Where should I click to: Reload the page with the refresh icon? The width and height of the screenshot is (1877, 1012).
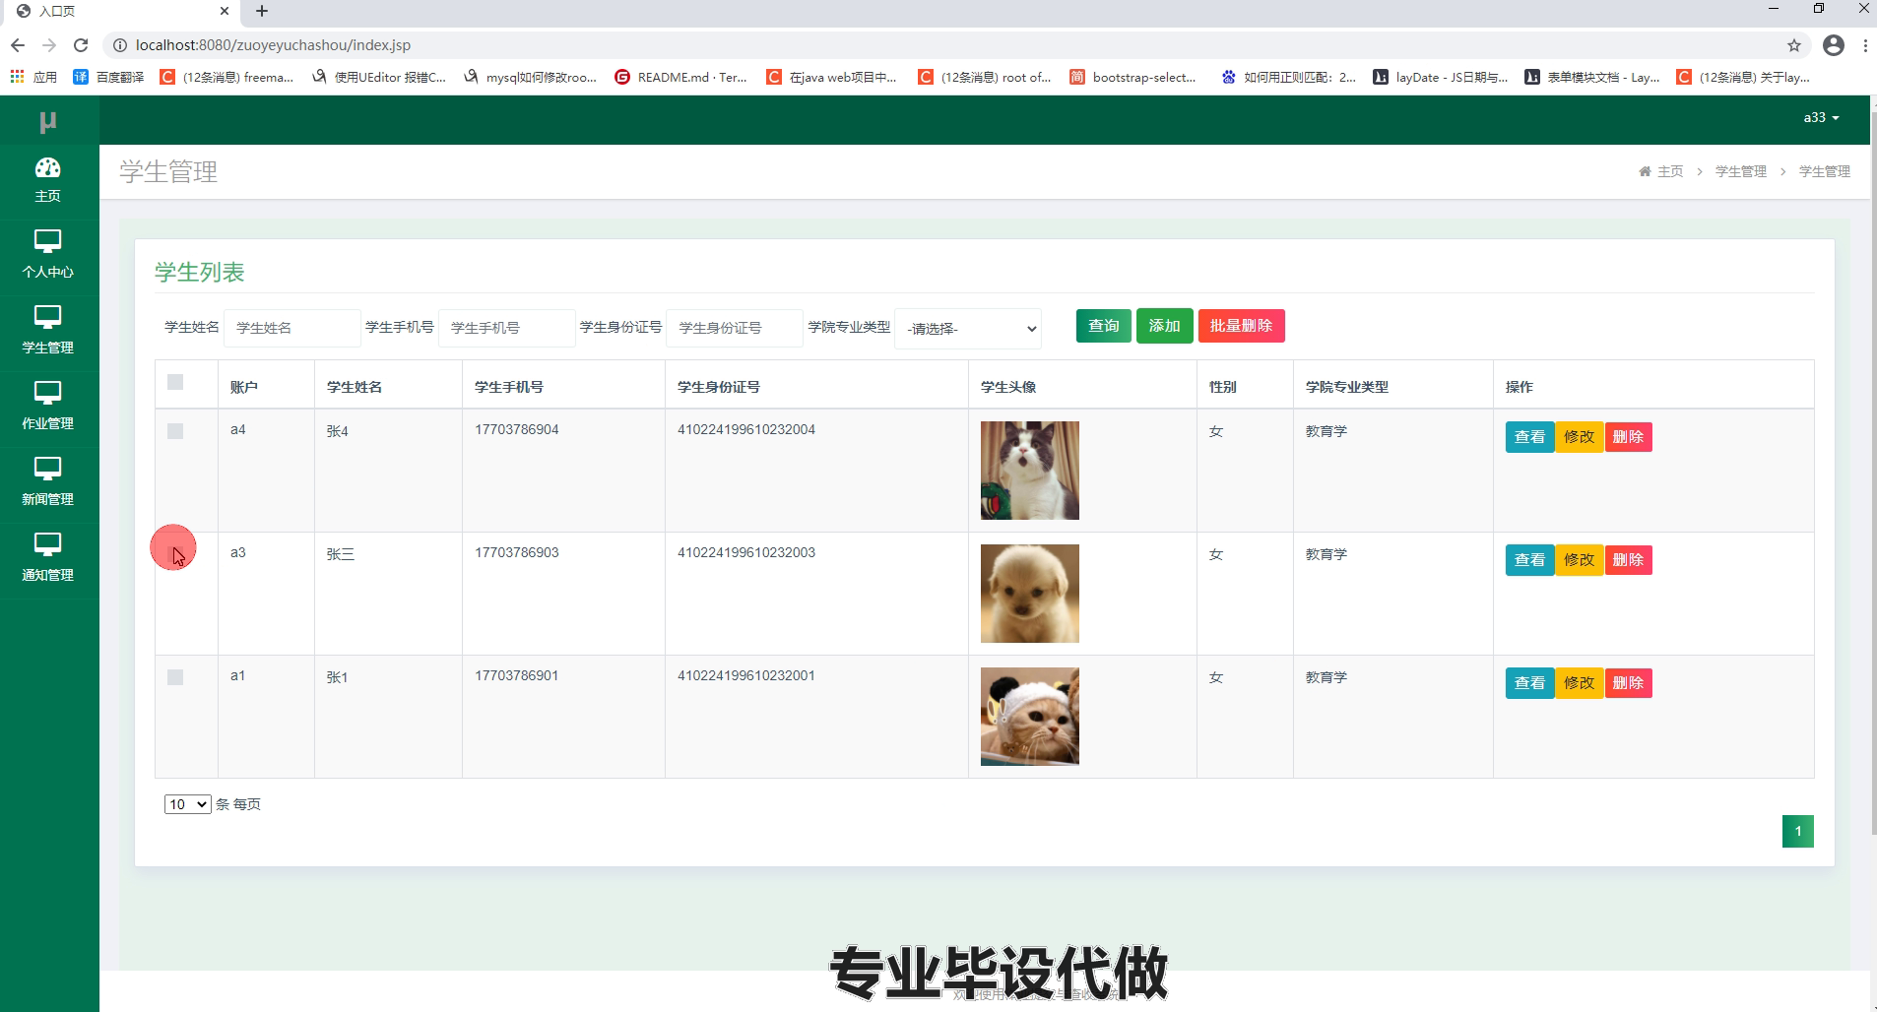81,45
